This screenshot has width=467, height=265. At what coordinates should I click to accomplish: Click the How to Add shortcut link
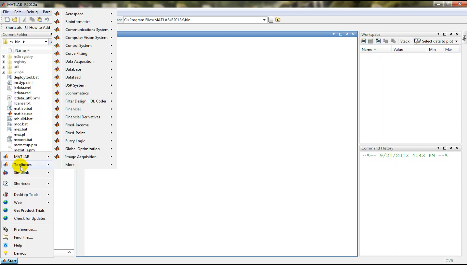[37, 28]
